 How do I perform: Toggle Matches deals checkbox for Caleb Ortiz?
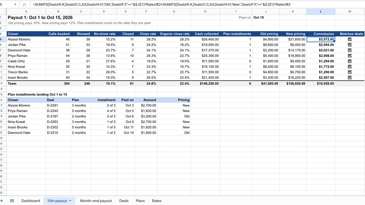pos(349,61)
